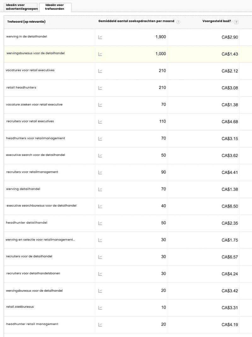Click the search volume value '1,900'
This screenshot has width=252, height=337.
click(x=160, y=37)
